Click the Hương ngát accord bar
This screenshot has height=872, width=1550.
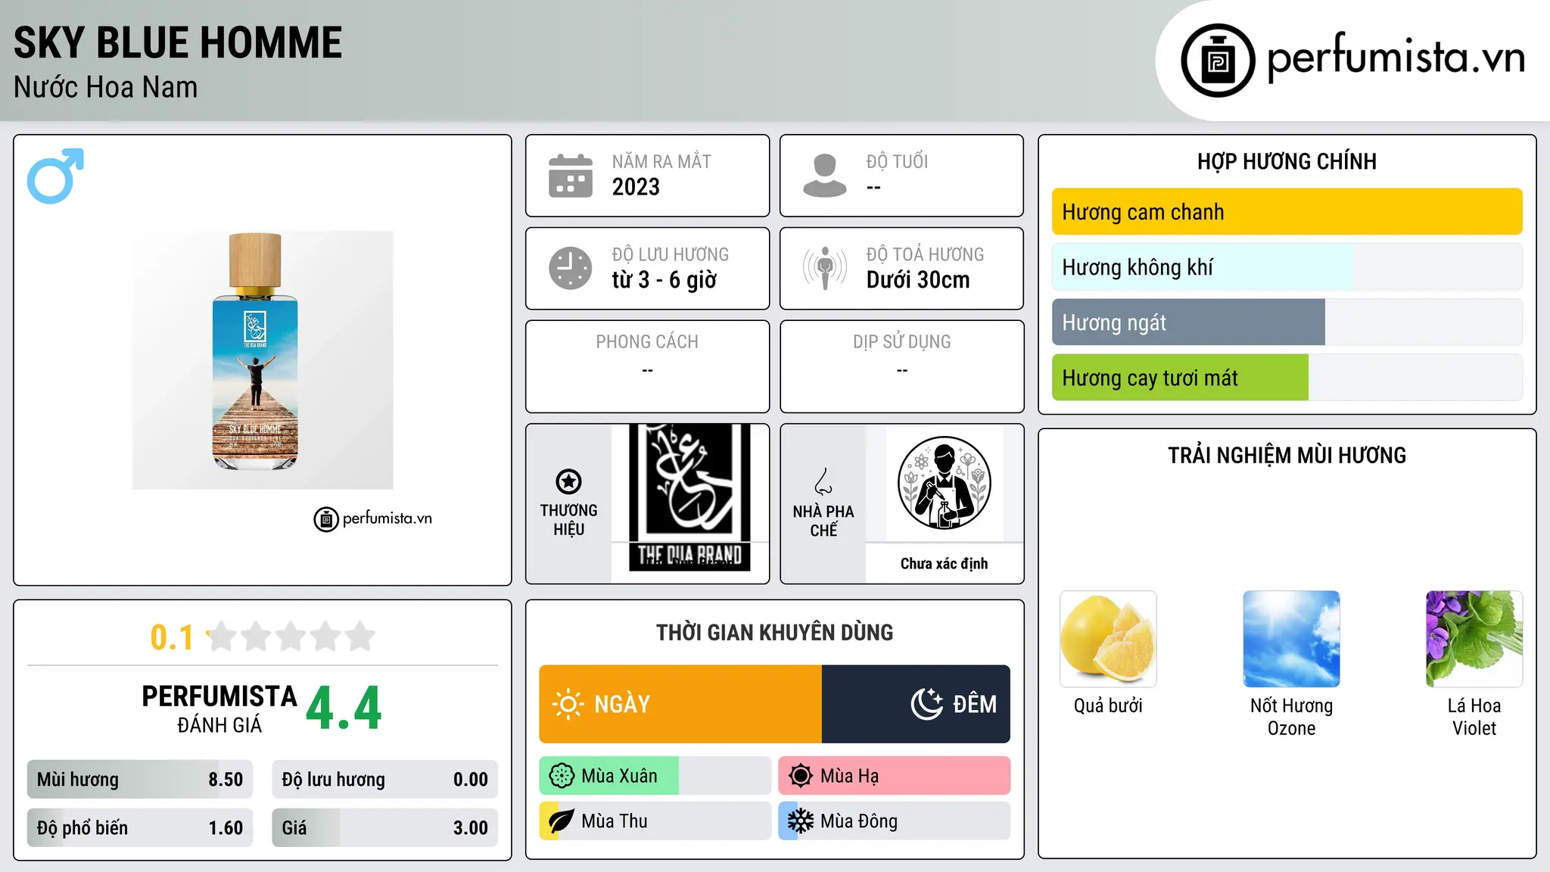1287,322
